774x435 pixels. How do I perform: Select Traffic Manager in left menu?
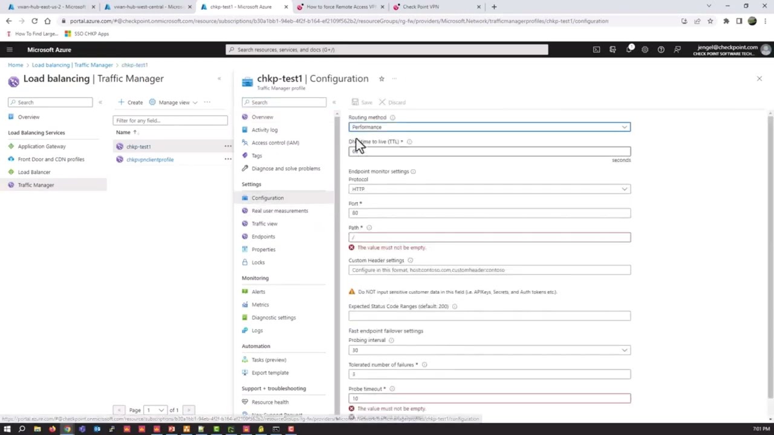(x=36, y=185)
